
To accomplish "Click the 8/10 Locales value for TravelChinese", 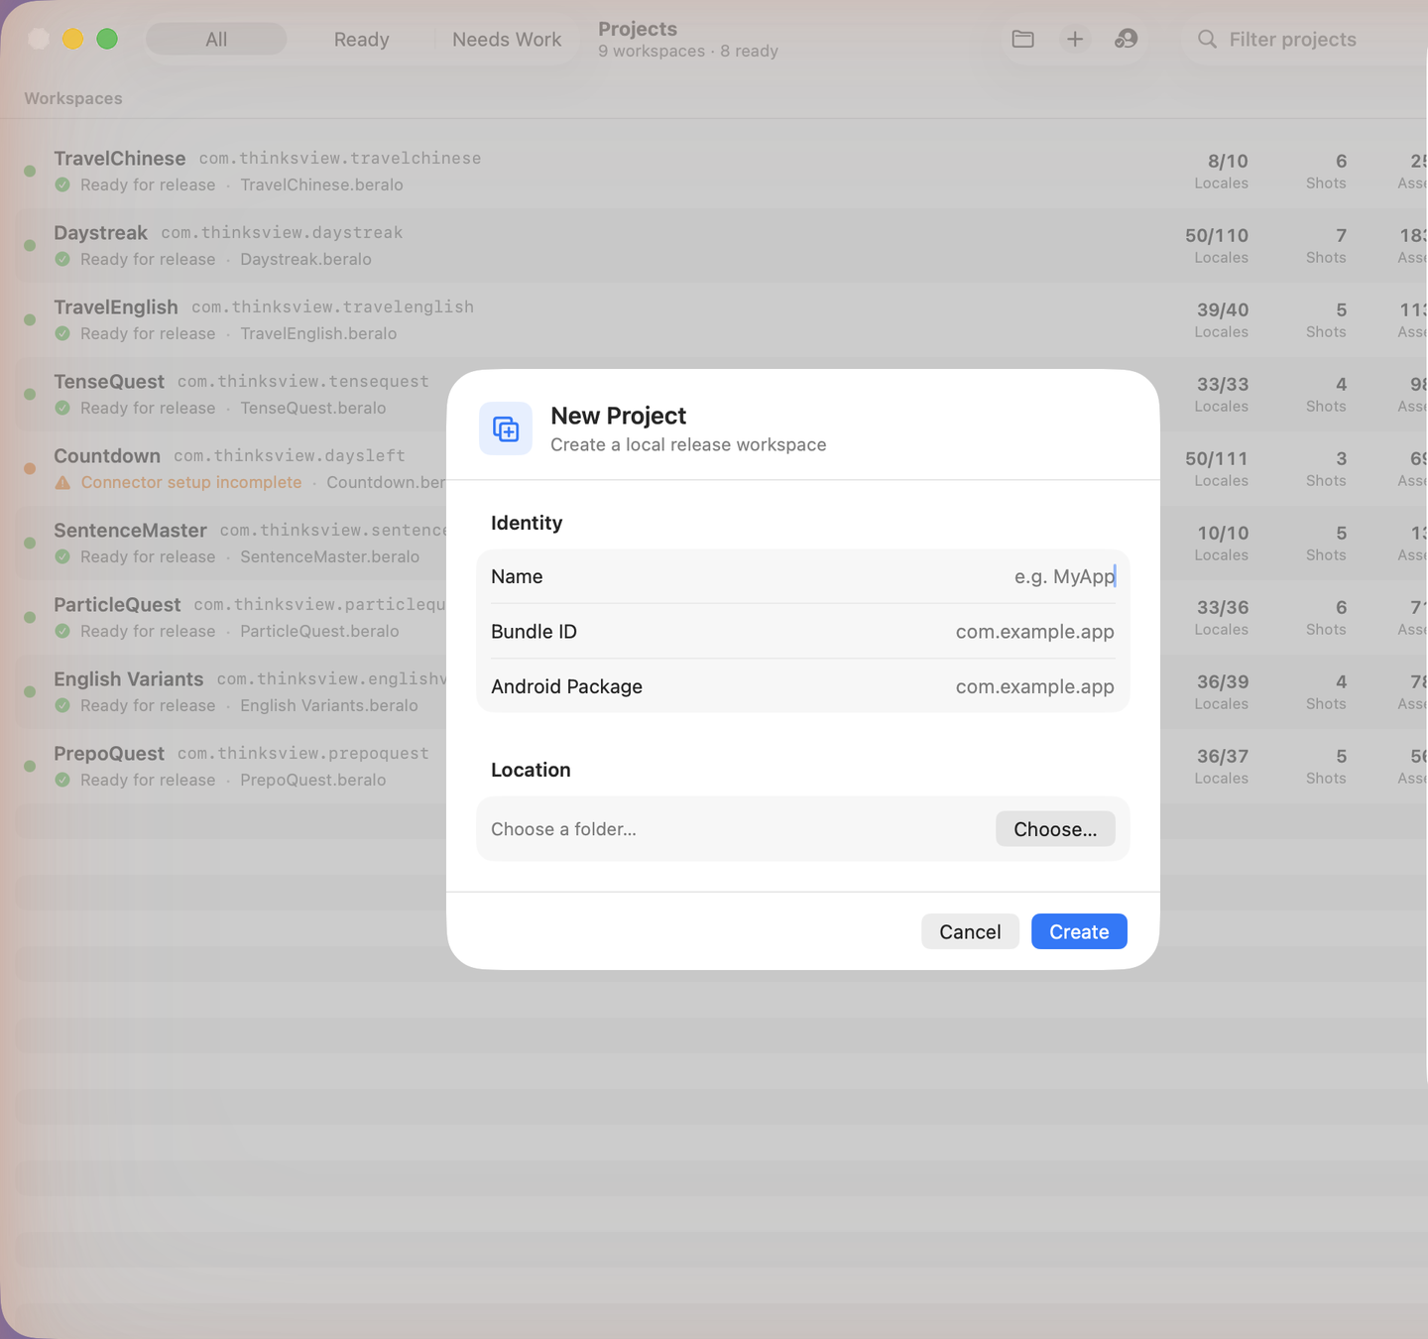I will [1228, 161].
